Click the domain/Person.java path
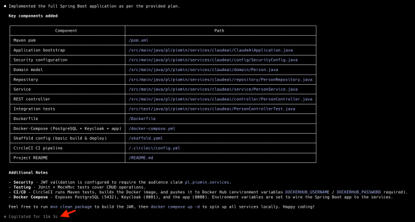This screenshot has width=415, height=222. click(x=203, y=70)
